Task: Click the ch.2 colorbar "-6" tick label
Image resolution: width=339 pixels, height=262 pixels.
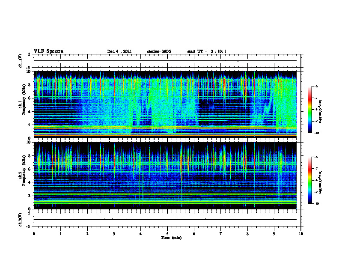Action: (x=316, y=157)
